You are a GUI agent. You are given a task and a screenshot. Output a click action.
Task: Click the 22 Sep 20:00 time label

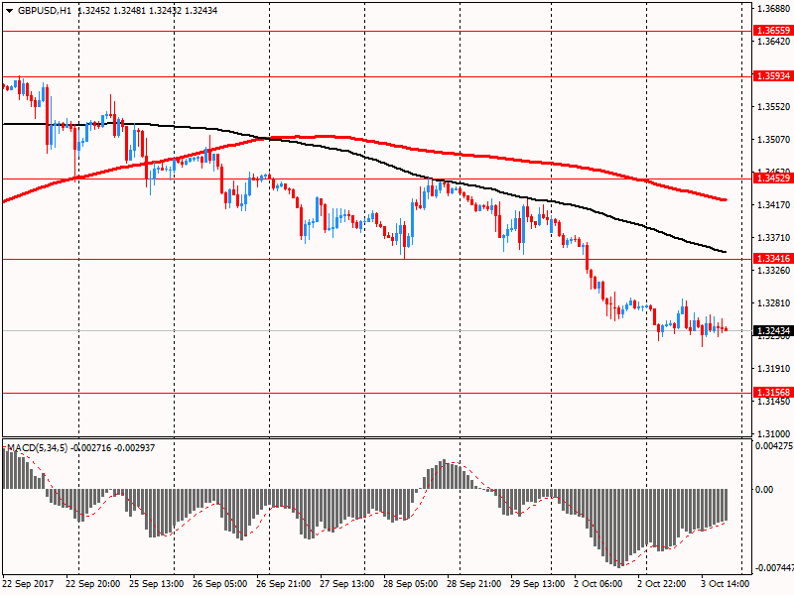(x=93, y=584)
